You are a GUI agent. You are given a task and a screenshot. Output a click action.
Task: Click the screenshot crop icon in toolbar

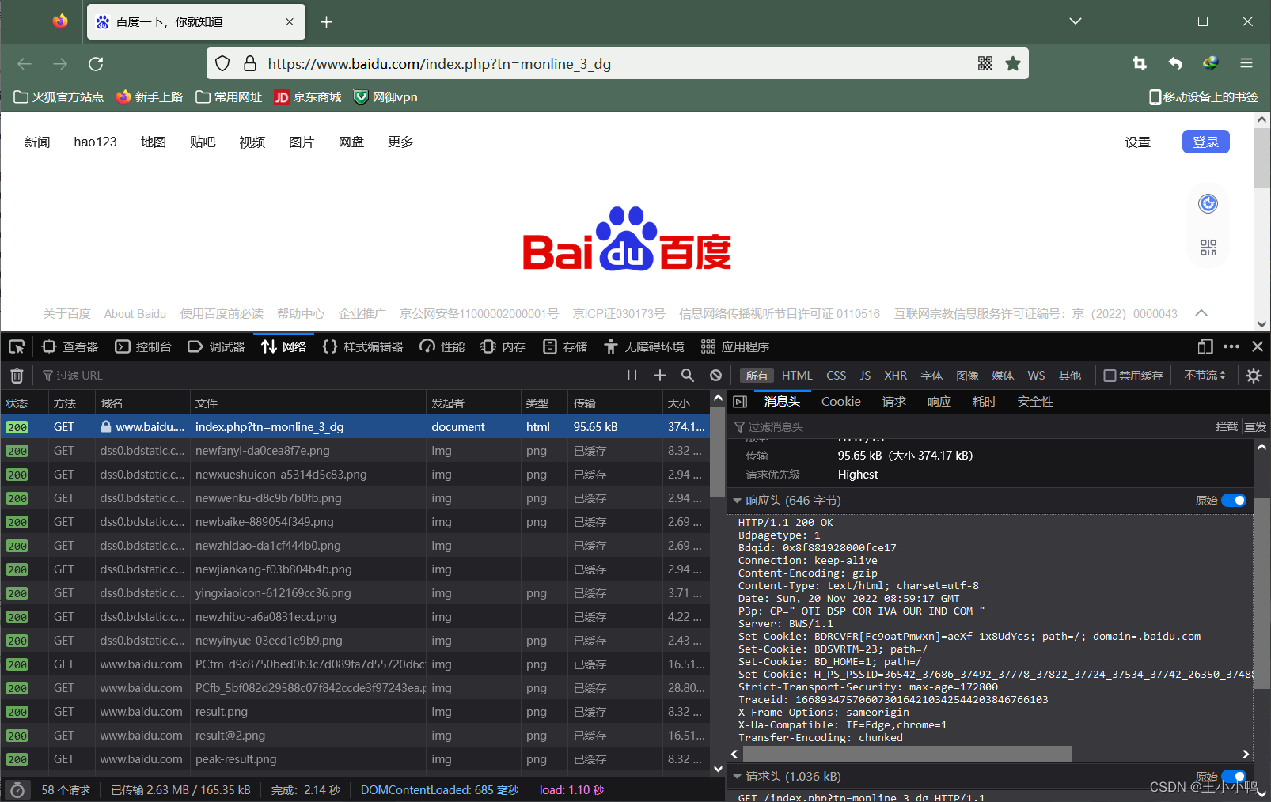[1140, 63]
